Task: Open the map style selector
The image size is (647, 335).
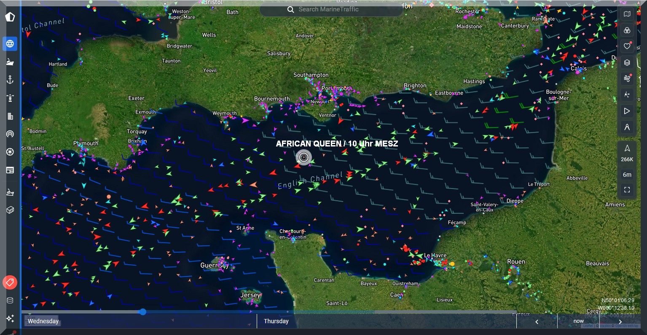Action: [x=627, y=14]
